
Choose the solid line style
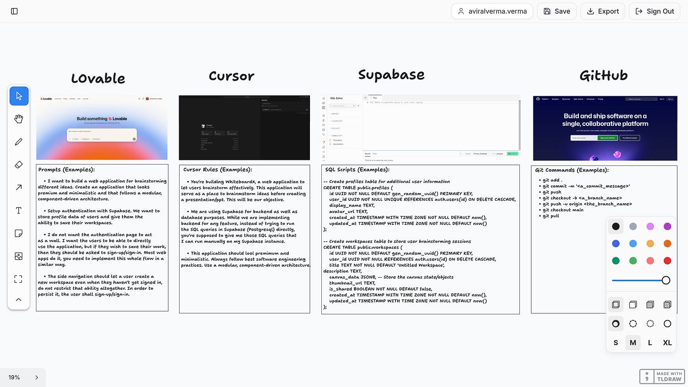[x=667, y=324]
